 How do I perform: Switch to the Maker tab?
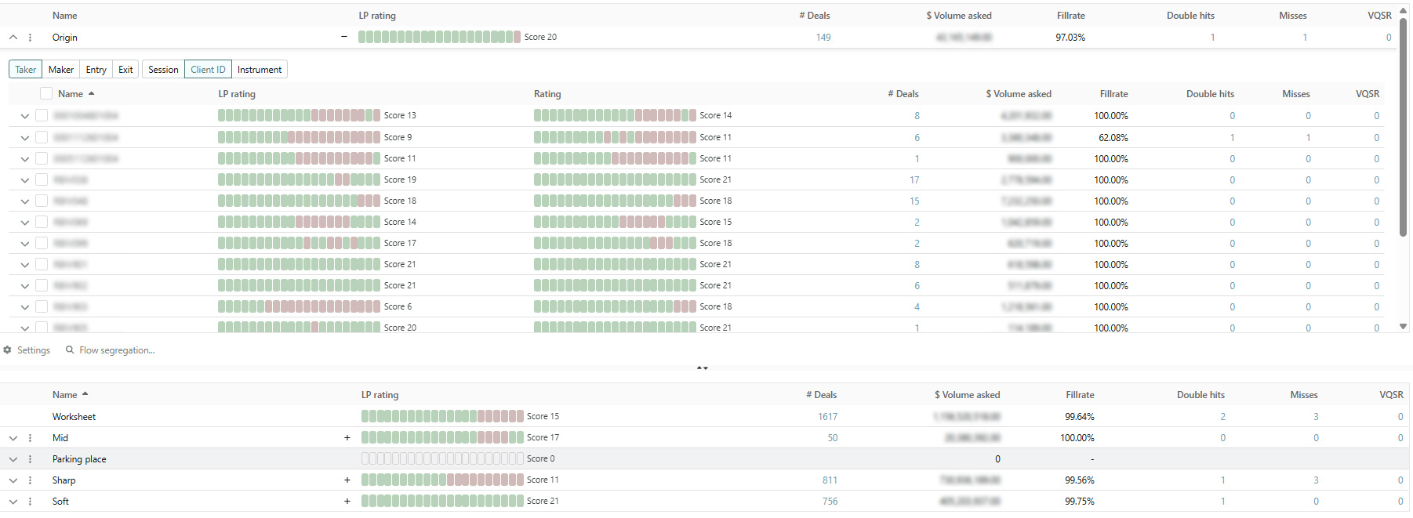coord(60,70)
